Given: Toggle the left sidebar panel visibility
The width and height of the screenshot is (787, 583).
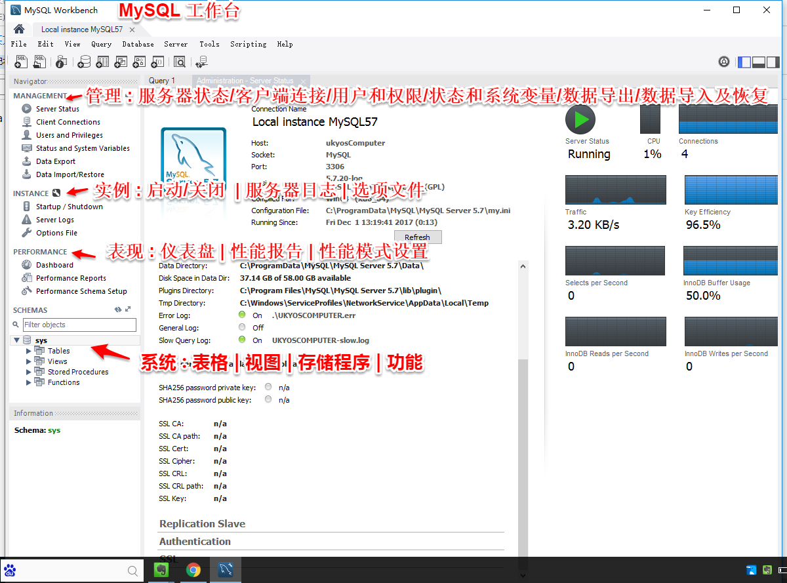Looking at the screenshot, I should pos(744,62).
